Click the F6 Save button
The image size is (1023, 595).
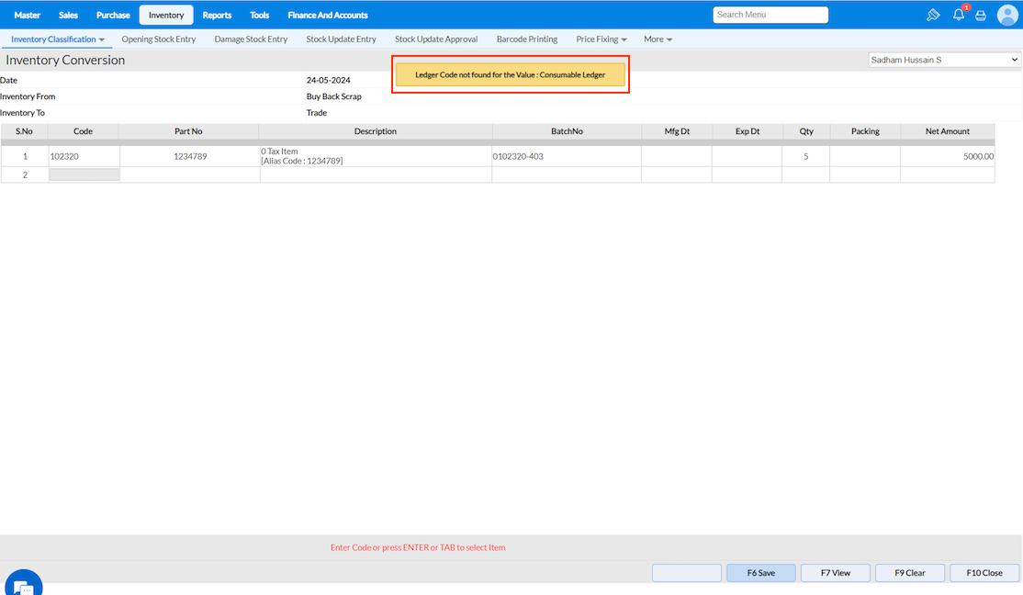760,573
